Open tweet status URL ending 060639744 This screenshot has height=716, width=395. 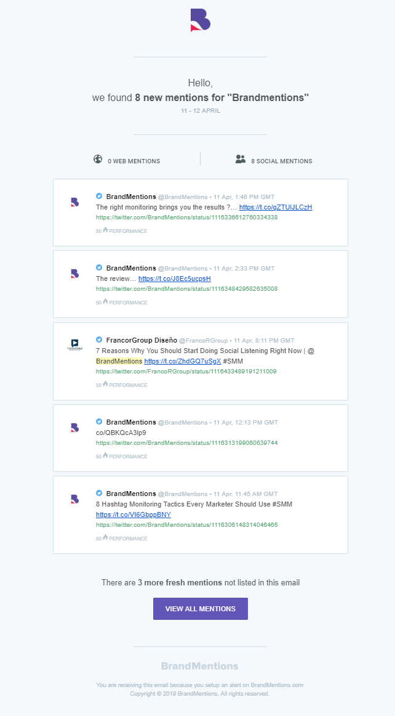186,443
